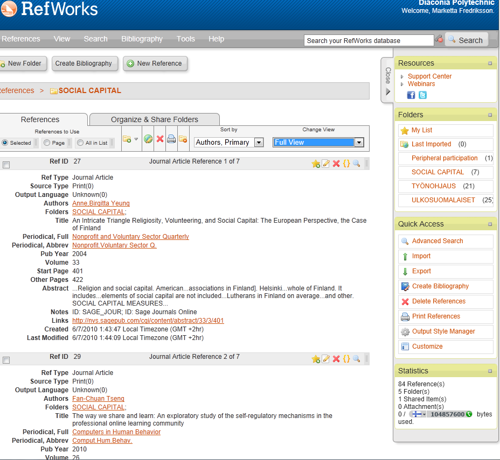Click the Last Imported folder icon
Image resolution: width=500 pixels, height=460 pixels.
404,145
